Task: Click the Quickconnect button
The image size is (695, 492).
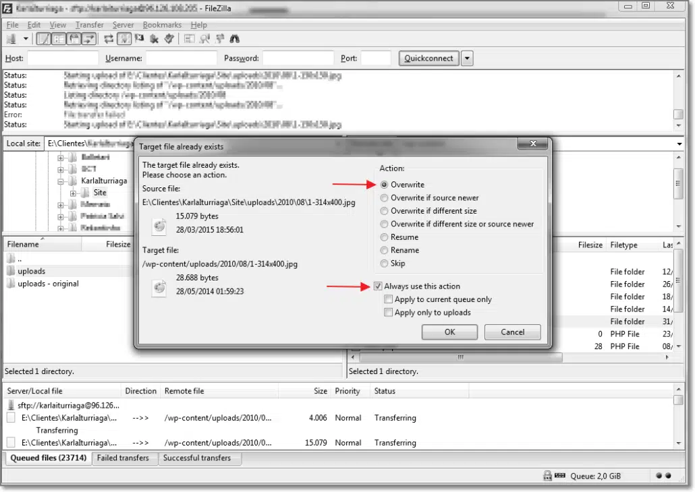Action: pos(428,59)
